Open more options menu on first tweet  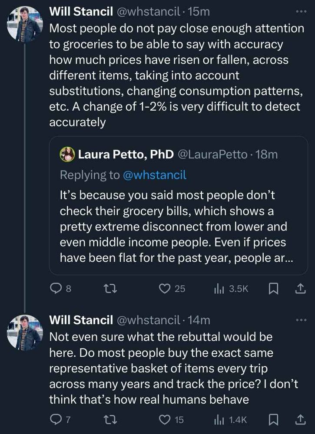tap(301, 12)
